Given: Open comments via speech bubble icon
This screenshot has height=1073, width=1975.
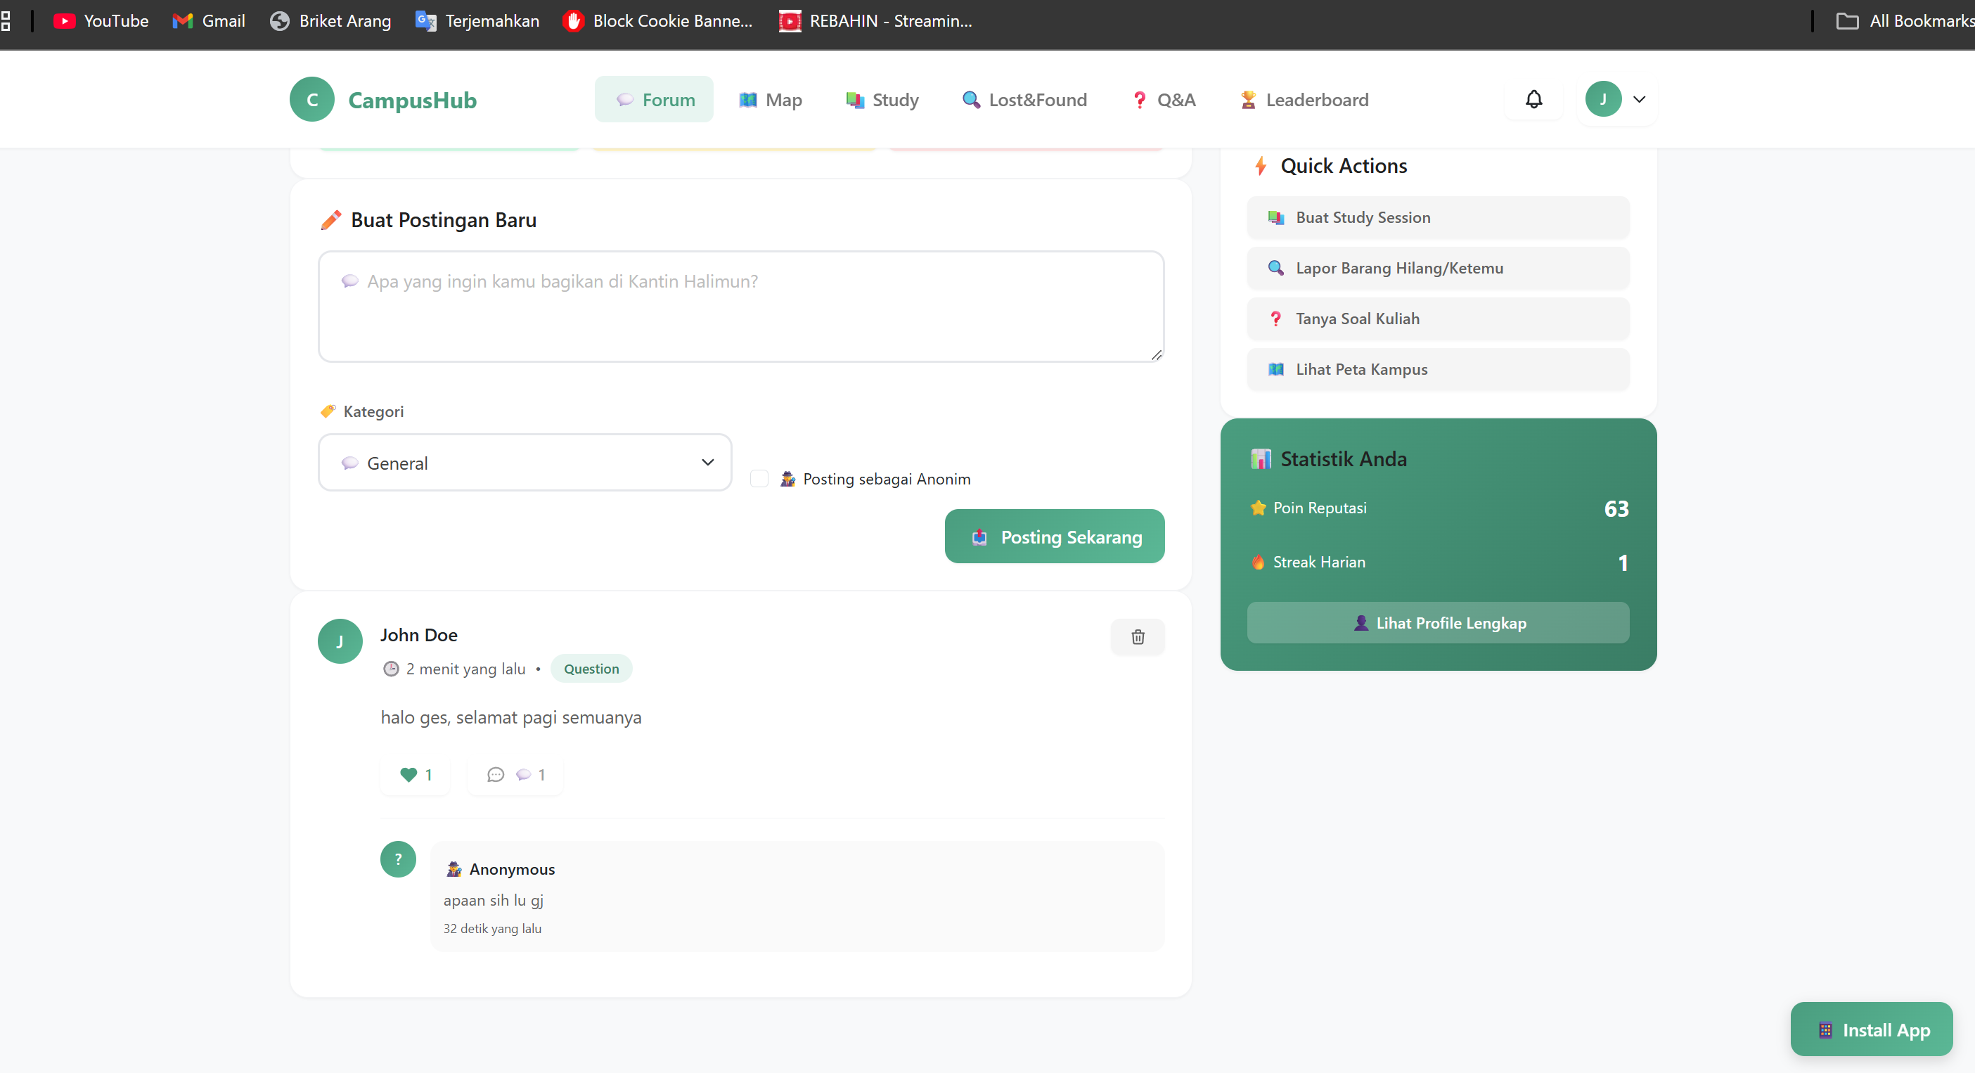Looking at the screenshot, I should pyautogui.click(x=496, y=775).
